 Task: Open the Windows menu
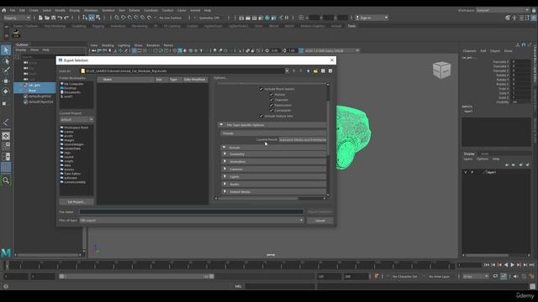[x=91, y=10]
